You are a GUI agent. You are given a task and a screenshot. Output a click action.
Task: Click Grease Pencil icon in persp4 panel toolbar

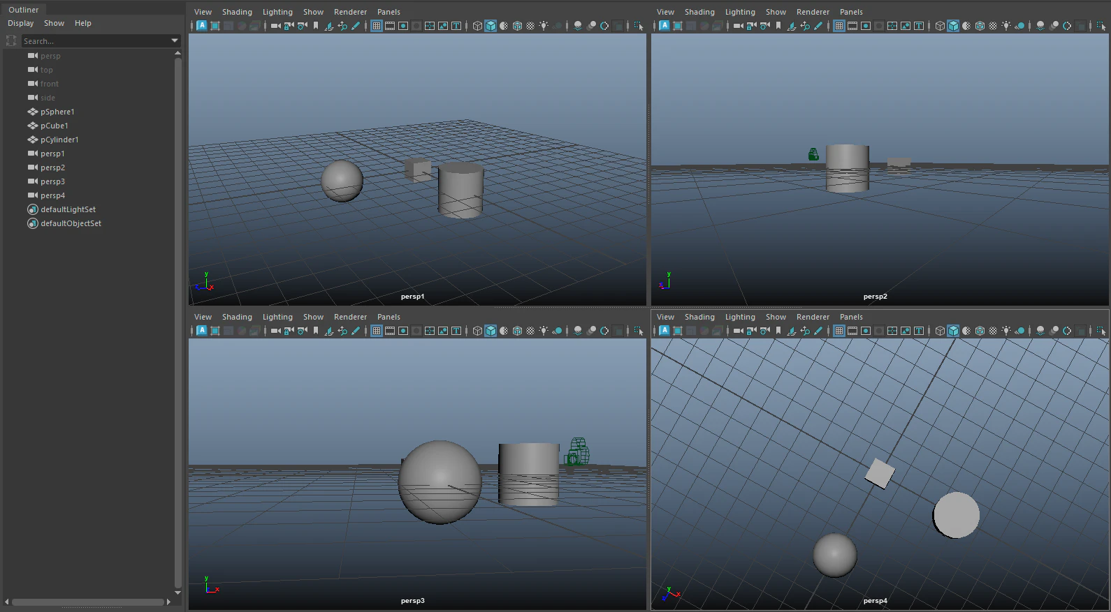(x=818, y=331)
